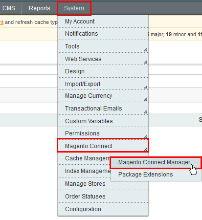Image resolution: width=202 pixels, height=220 pixels.
Task: Expand the Magento Connect submenu arrow
Action: tap(146, 149)
